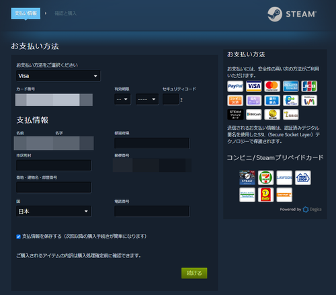Screen dimensions: 336x295
Task: Open the Visa payment method dropdown
Action: [58, 76]
